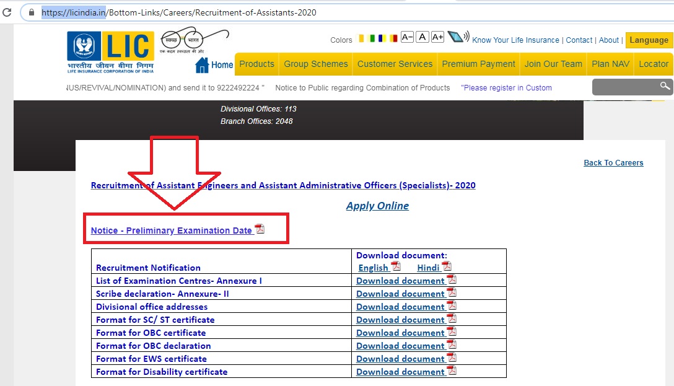Open the Plan NAV menu

coord(610,64)
